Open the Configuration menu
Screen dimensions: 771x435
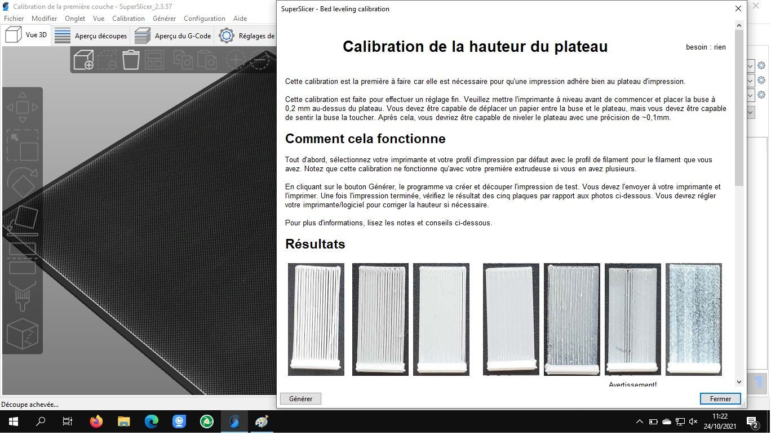coord(205,19)
